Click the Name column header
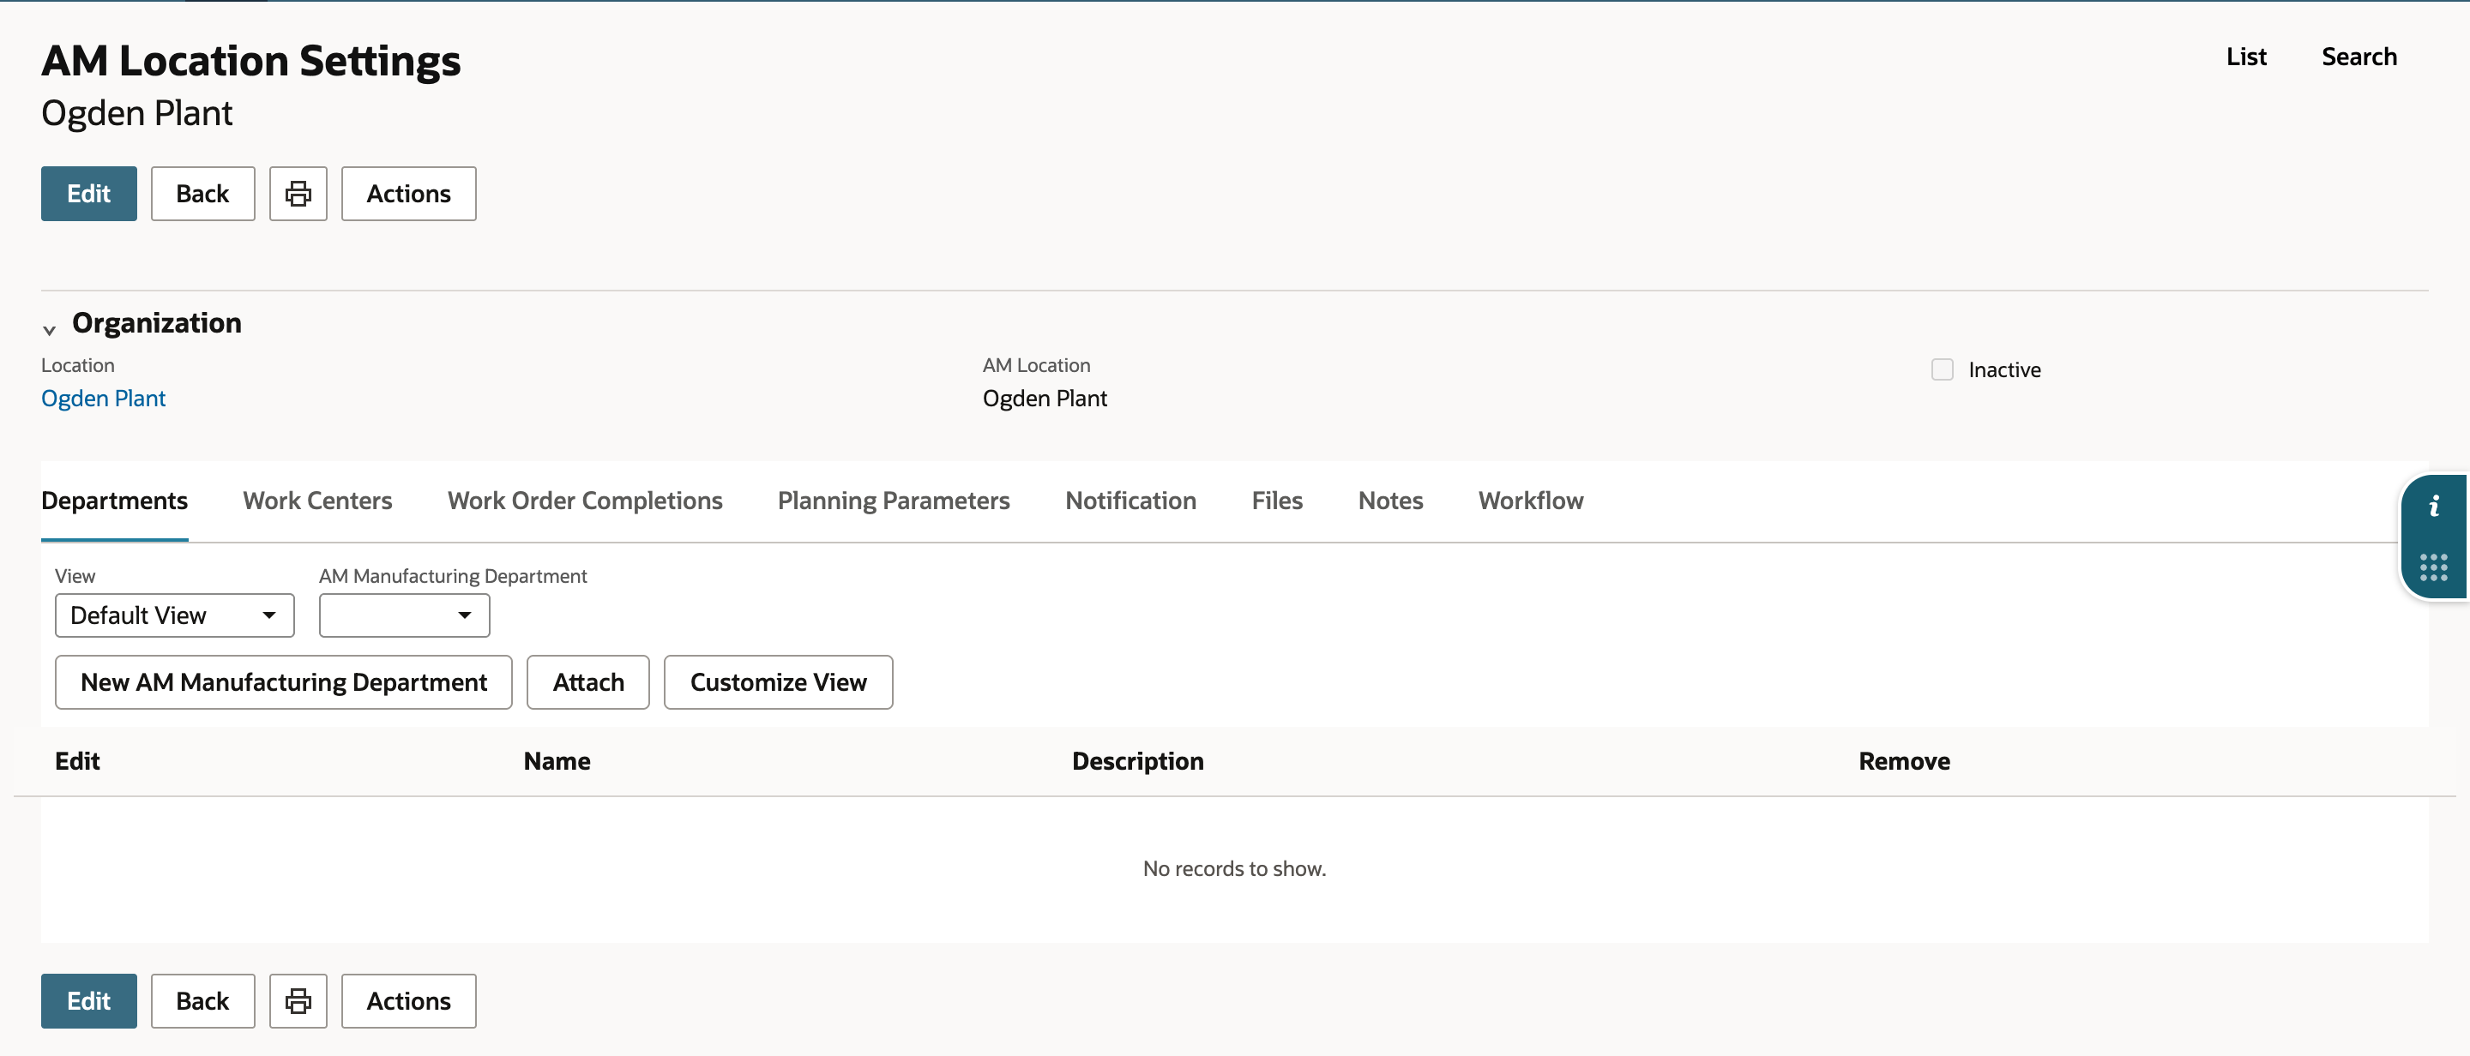The image size is (2470, 1056). (x=557, y=761)
